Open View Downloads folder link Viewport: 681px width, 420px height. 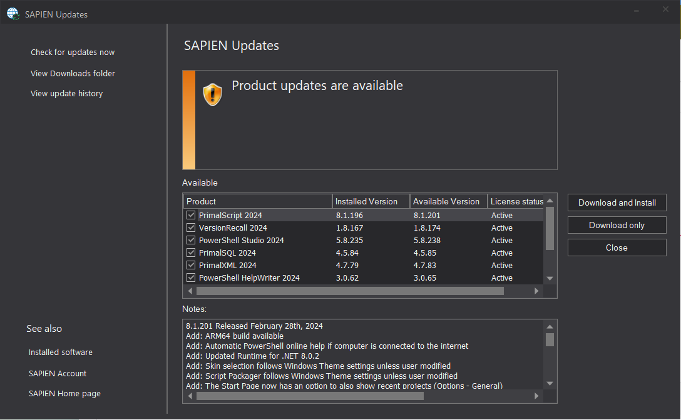click(x=73, y=73)
